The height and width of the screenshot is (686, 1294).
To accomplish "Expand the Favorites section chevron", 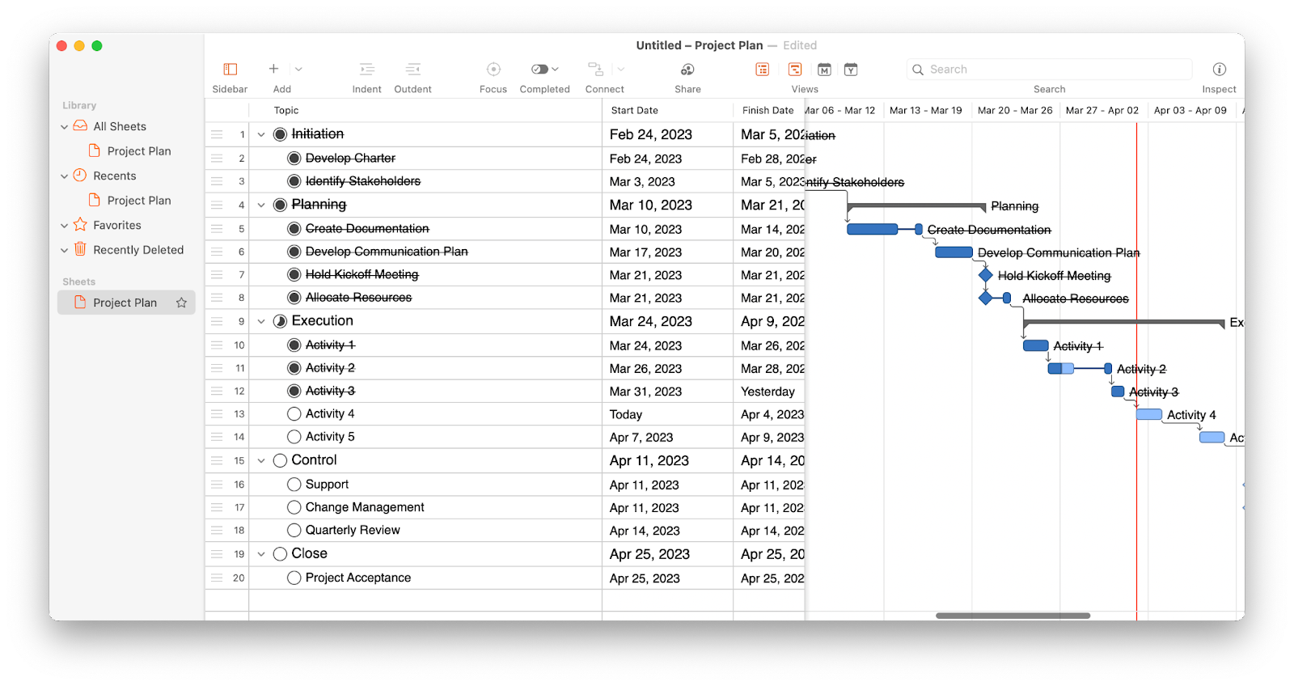I will click(x=65, y=226).
